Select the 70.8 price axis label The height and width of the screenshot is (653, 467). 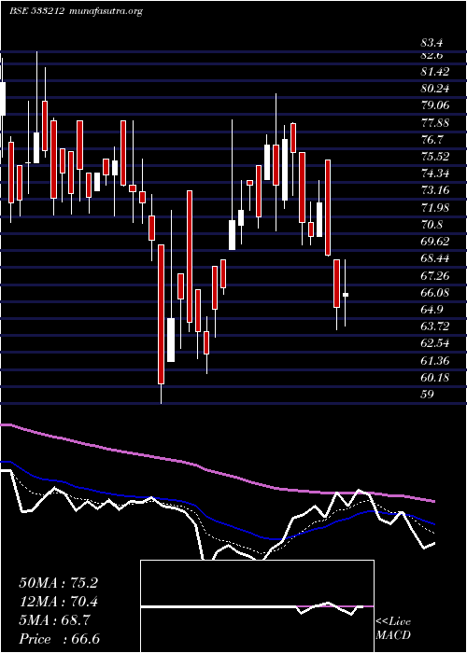(432, 225)
